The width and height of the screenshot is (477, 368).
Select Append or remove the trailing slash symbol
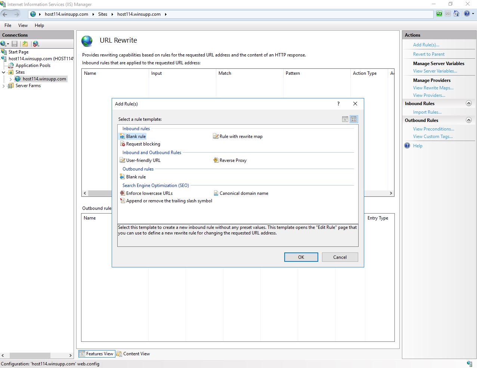point(166,201)
